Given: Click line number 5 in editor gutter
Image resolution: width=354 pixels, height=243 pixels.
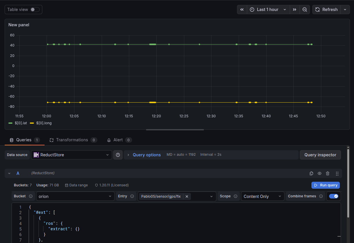Looking at the screenshot, I should click(x=20, y=229).
